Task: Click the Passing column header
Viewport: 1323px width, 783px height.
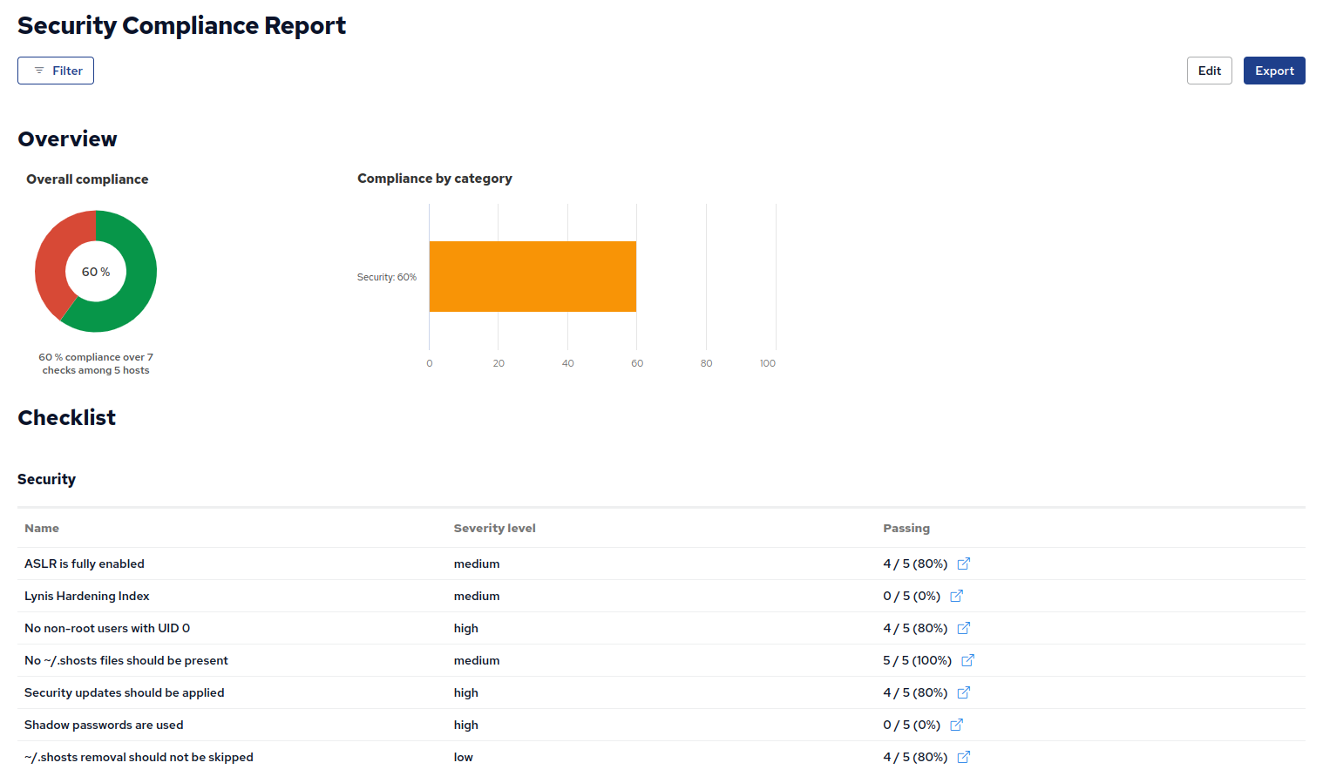Action: coord(906,528)
